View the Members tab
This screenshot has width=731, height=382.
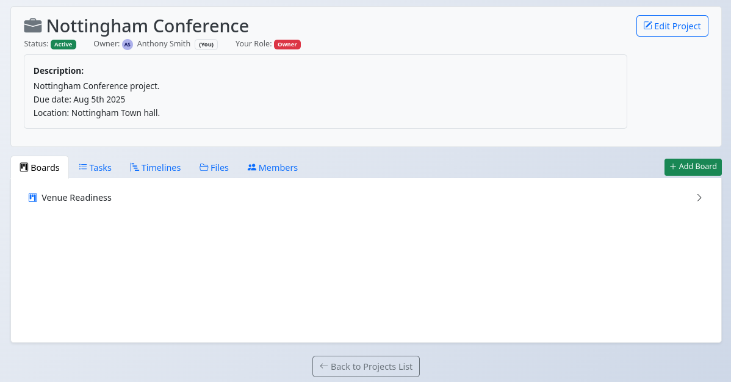point(272,167)
